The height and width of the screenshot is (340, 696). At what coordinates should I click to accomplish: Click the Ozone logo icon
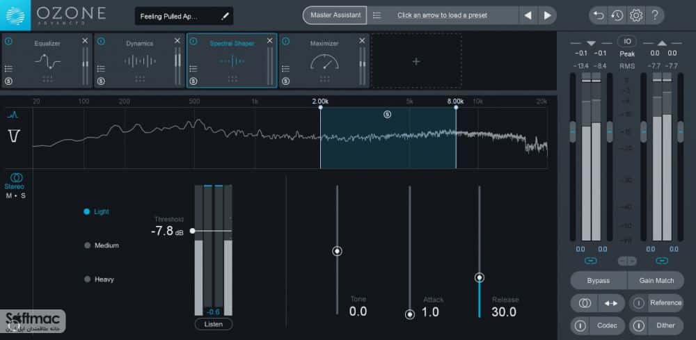[x=15, y=15]
